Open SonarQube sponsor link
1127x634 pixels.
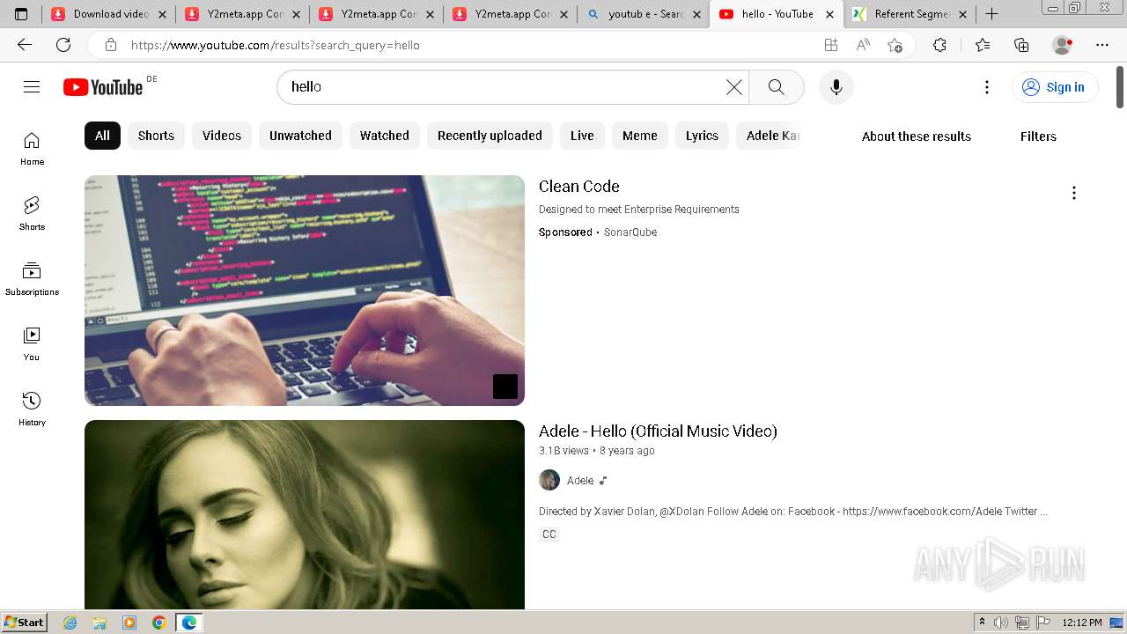[630, 232]
